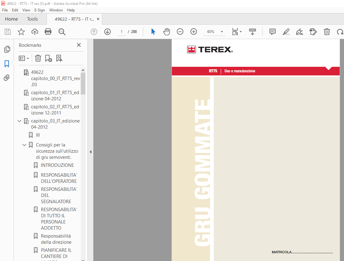Select the arrow Selection tool
Screen dimensions: 344x261
153,32
